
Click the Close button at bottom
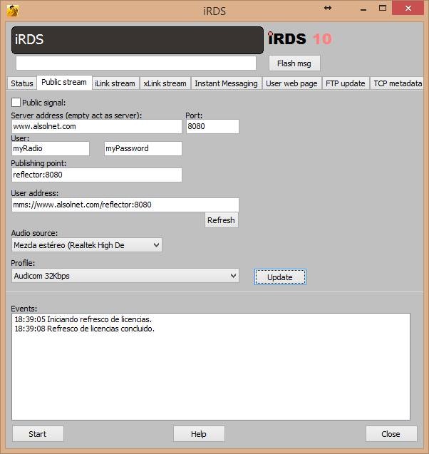391,434
